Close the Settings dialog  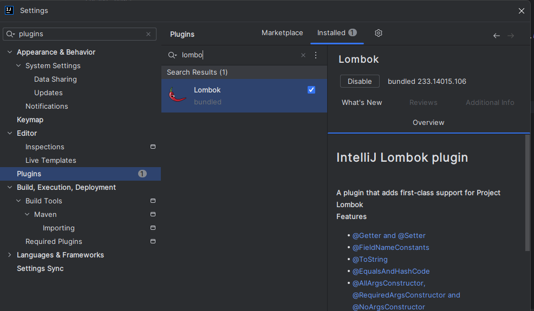point(522,11)
